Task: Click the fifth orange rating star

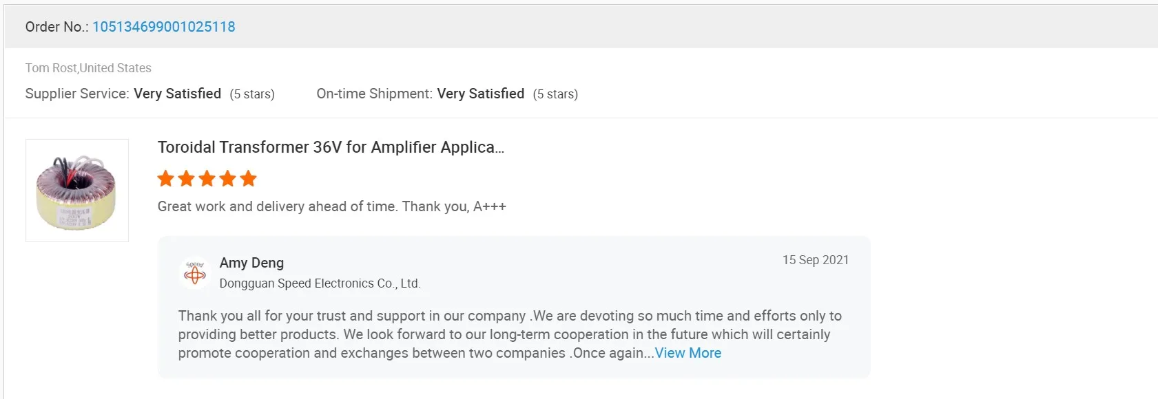Action: tap(249, 179)
